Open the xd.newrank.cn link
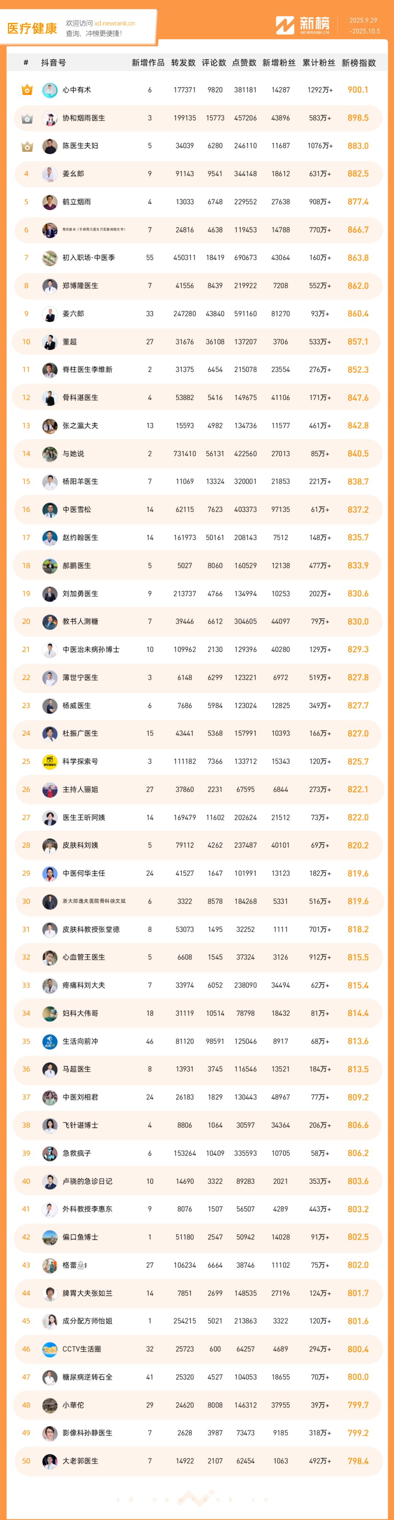Screen dimensions: 394x1520 (x=114, y=24)
